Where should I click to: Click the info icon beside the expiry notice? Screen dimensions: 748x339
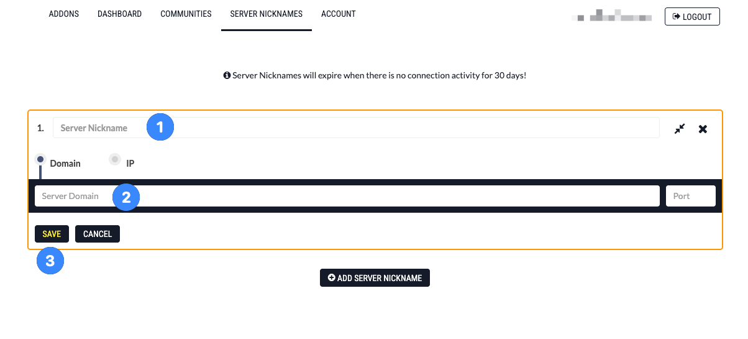click(227, 75)
